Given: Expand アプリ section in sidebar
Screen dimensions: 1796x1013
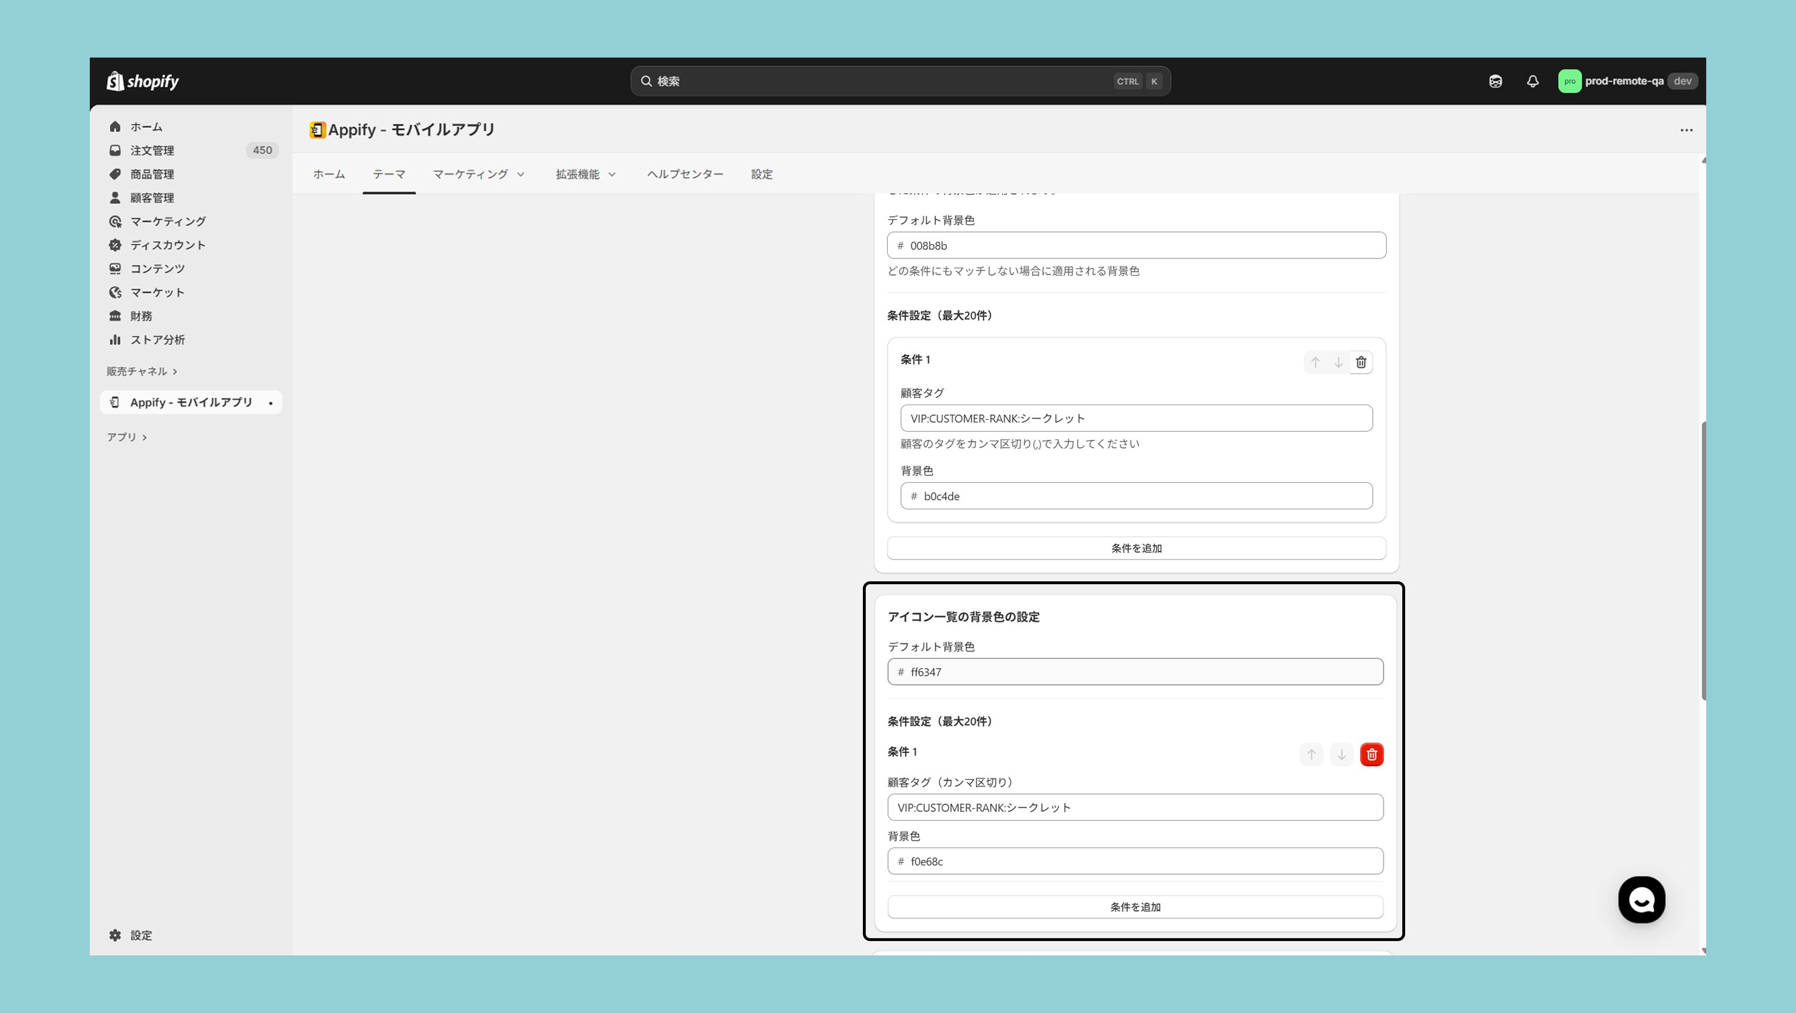Looking at the screenshot, I should coord(126,437).
